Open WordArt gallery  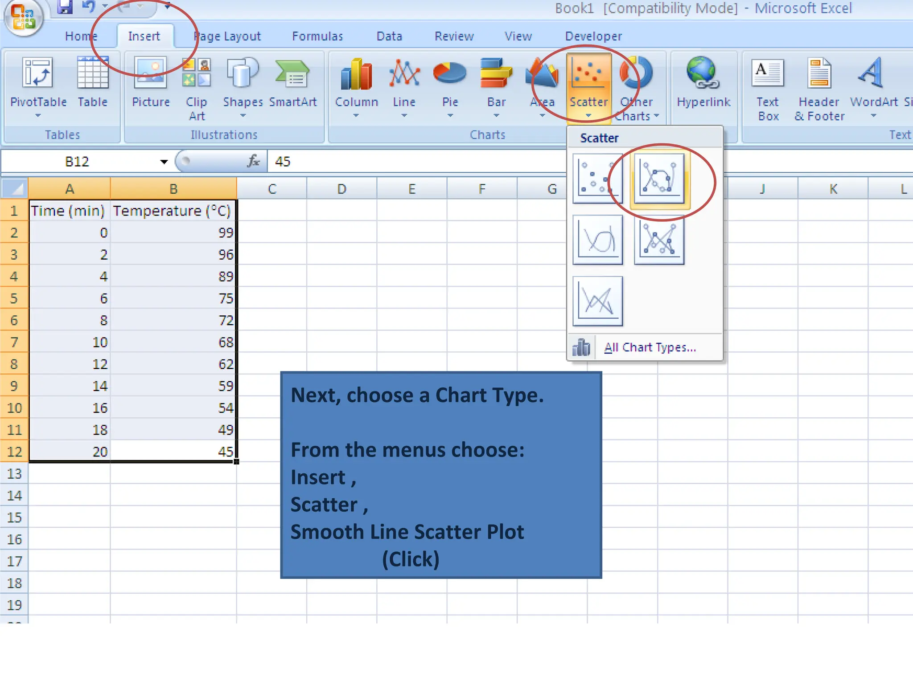tap(874, 87)
